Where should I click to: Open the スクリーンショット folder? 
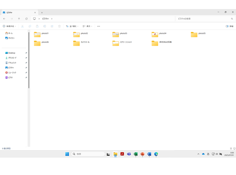116,42
